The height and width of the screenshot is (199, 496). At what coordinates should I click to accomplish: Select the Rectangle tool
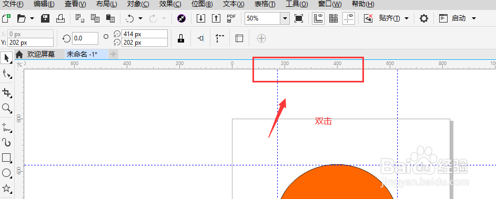click(x=6, y=158)
